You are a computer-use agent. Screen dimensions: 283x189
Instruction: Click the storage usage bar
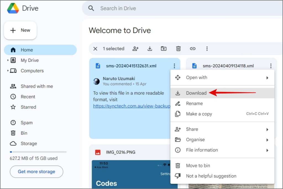(38, 152)
